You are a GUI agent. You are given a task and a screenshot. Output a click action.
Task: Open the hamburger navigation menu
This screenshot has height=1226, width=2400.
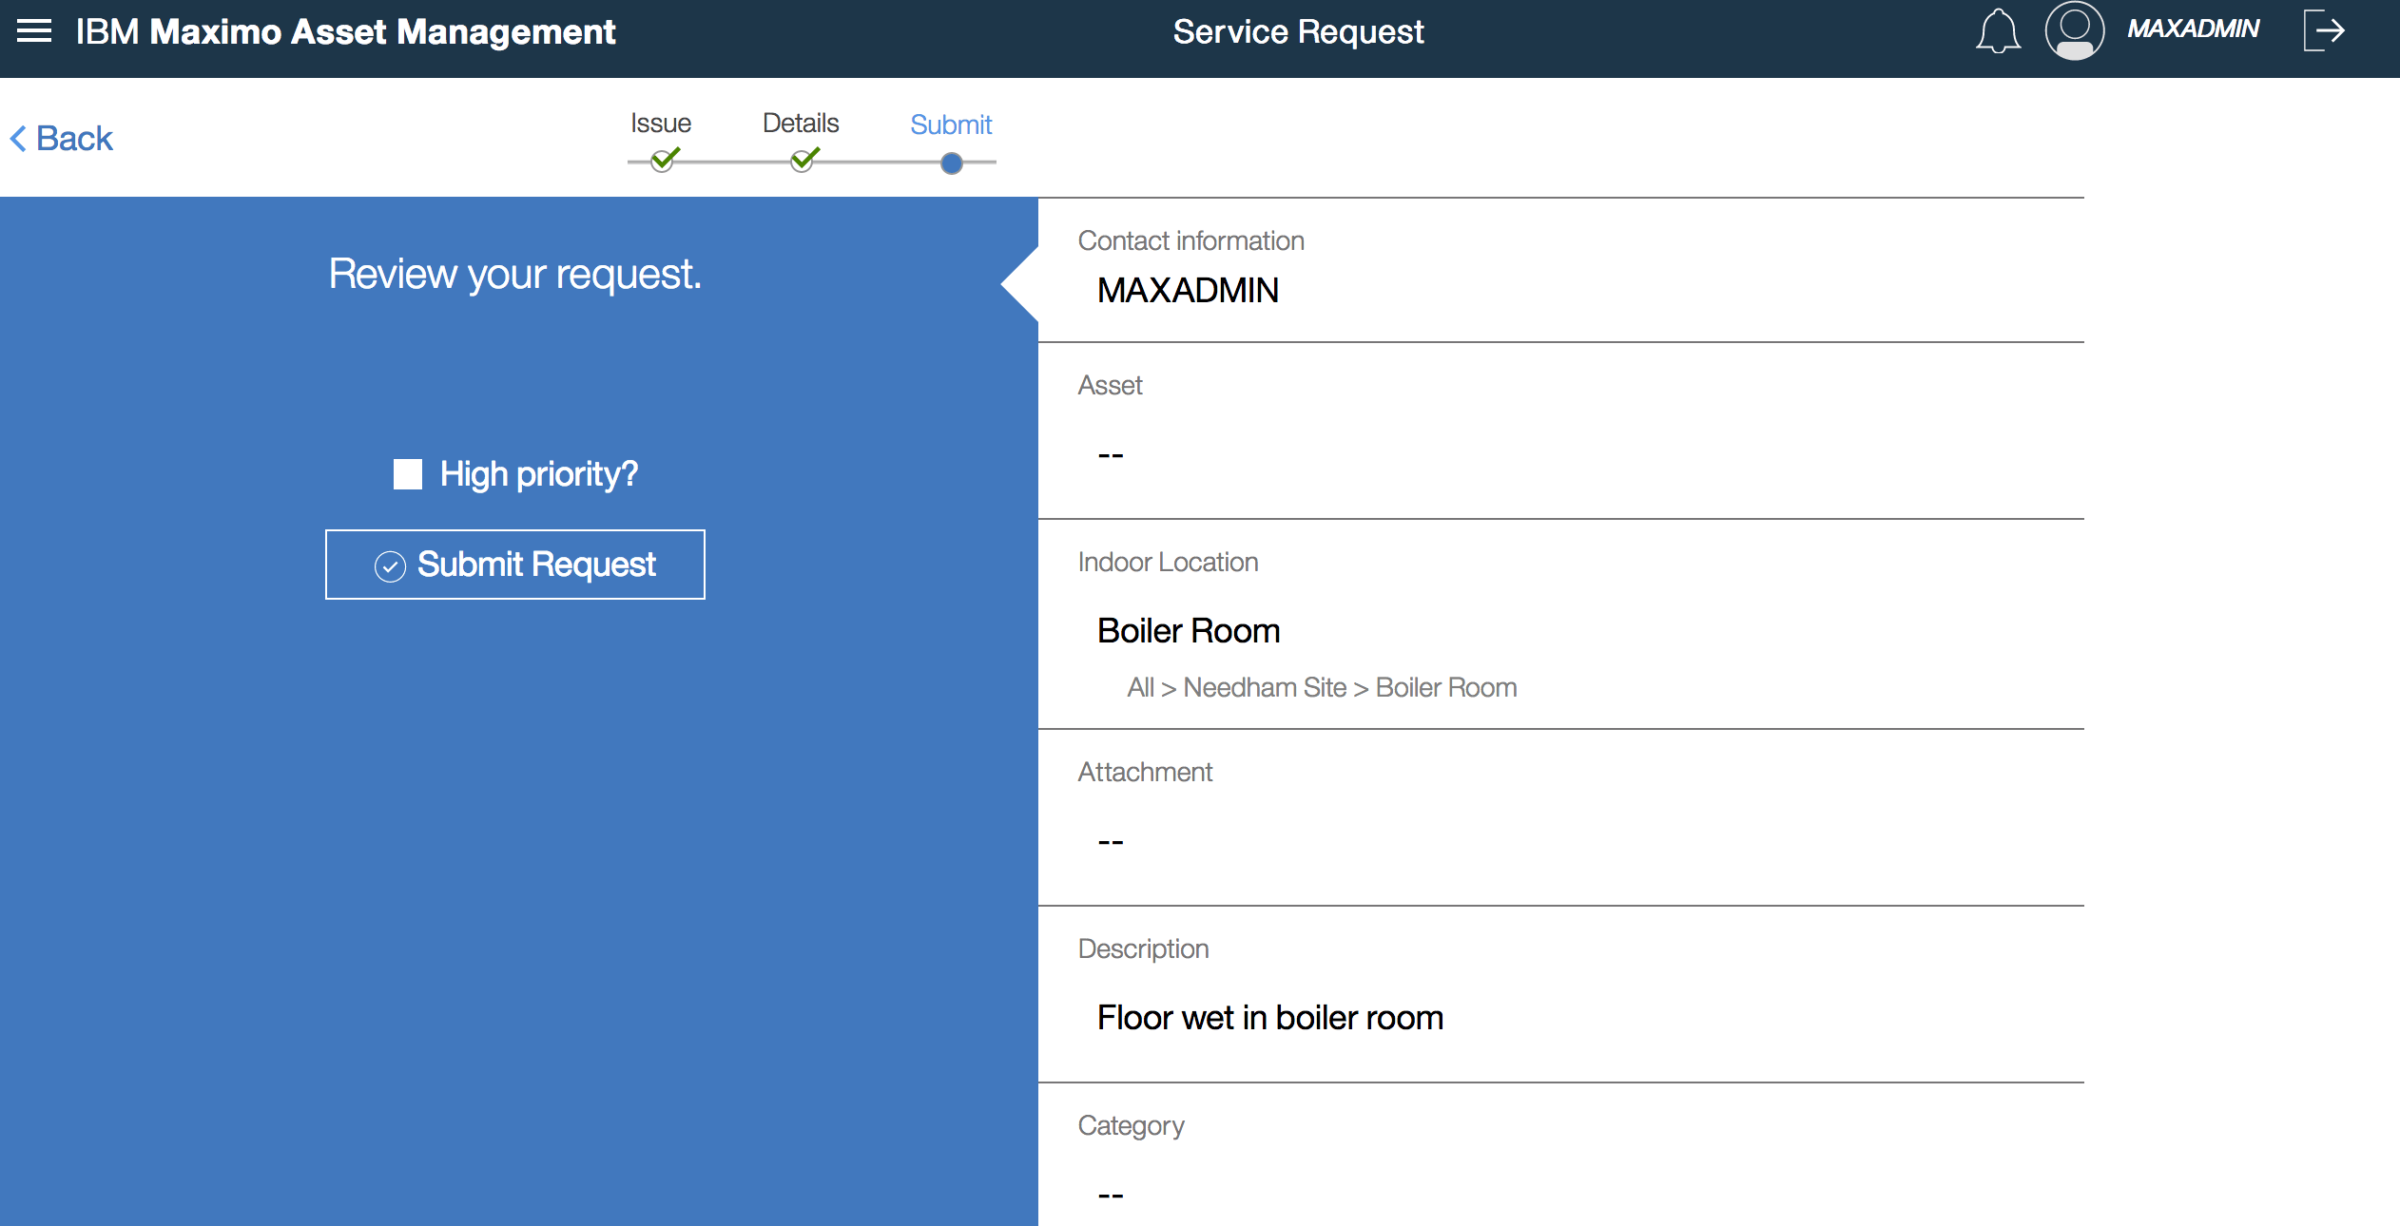[x=34, y=31]
